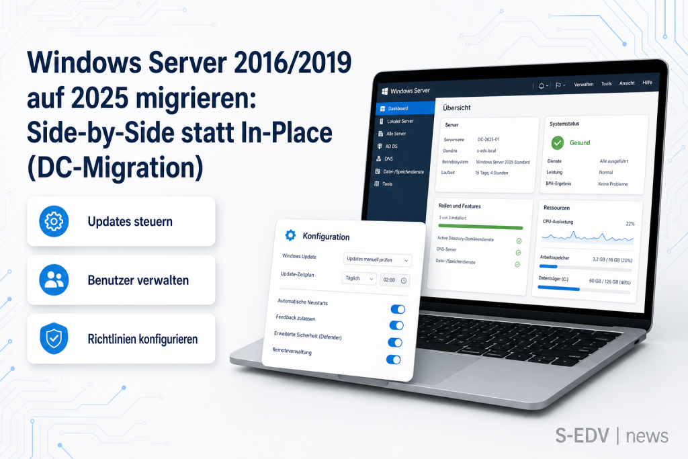Open the Updates manuell prüfen dropdown
Viewport: 688px width, 459px height.
(378, 260)
